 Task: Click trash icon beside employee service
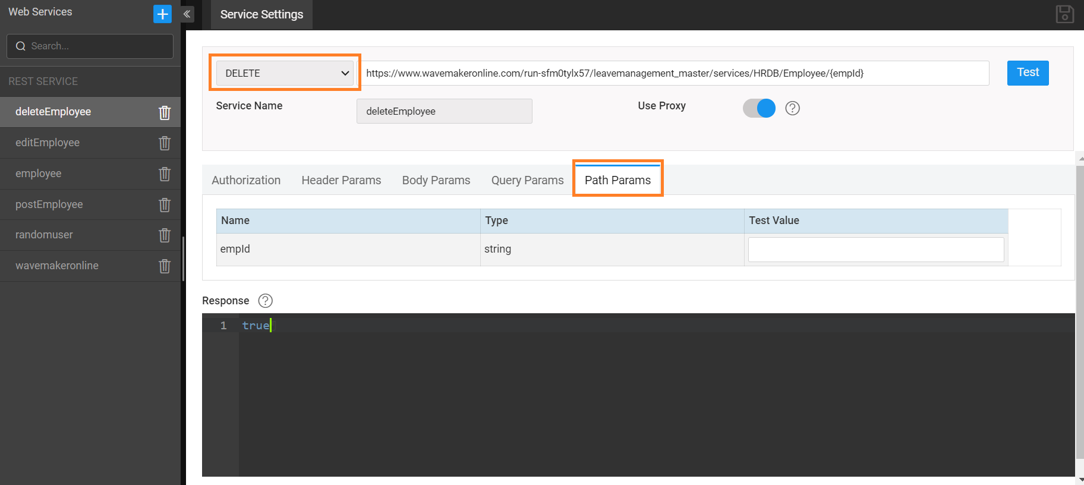pyautogui.click(x=165, y=174)
